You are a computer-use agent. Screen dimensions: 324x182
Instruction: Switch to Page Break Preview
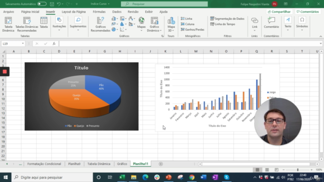pos(276,170)
